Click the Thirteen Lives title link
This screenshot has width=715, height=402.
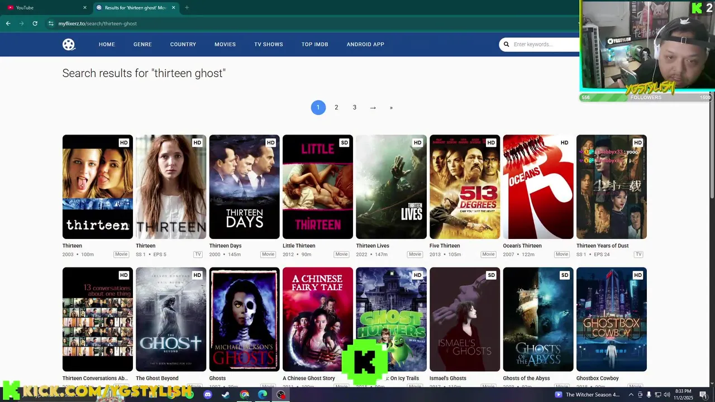click(373, 246)
